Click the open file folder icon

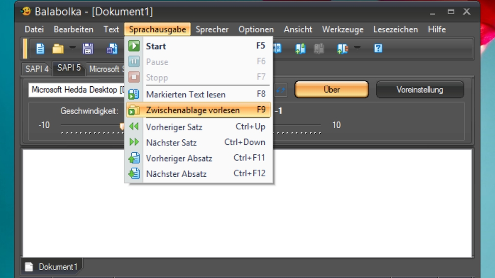click(58, 48)
